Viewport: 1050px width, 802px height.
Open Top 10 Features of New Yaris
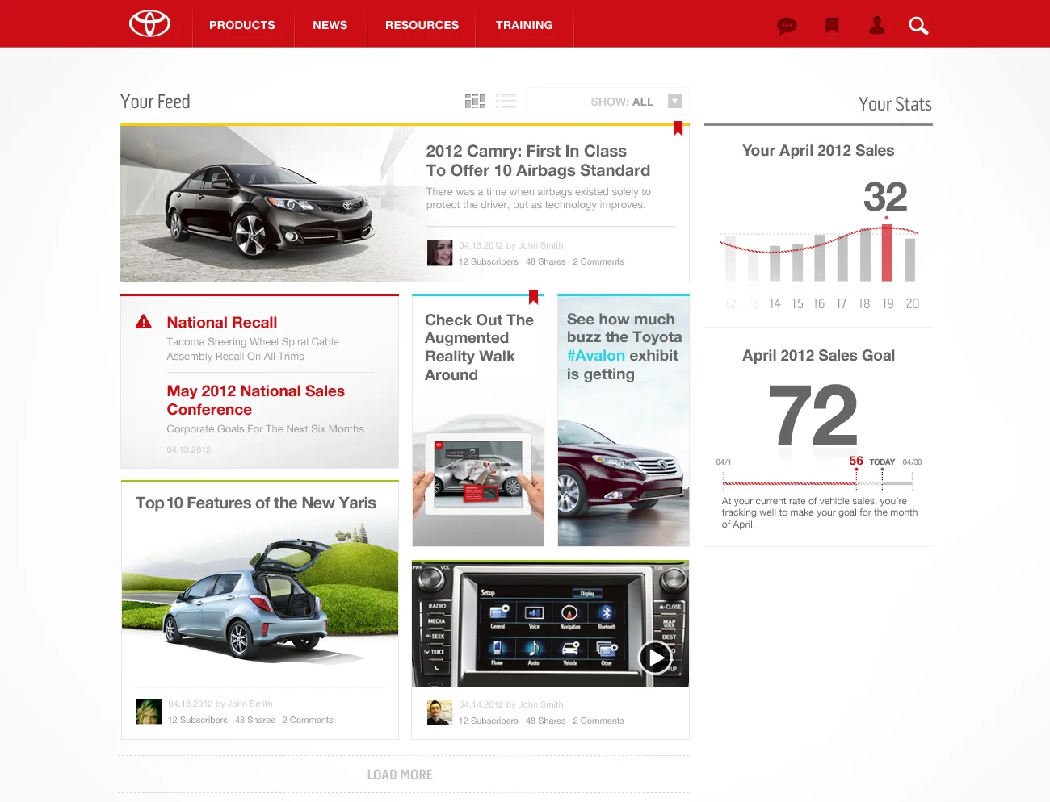(256, 503)
